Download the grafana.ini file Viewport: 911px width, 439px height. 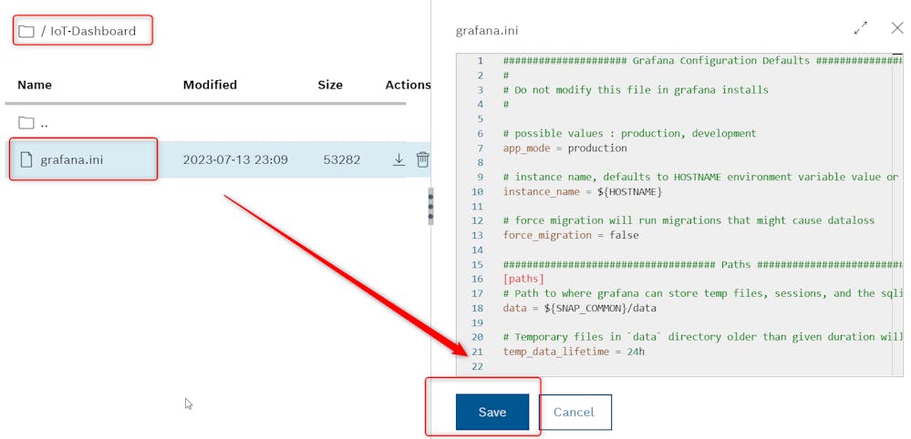399,159
